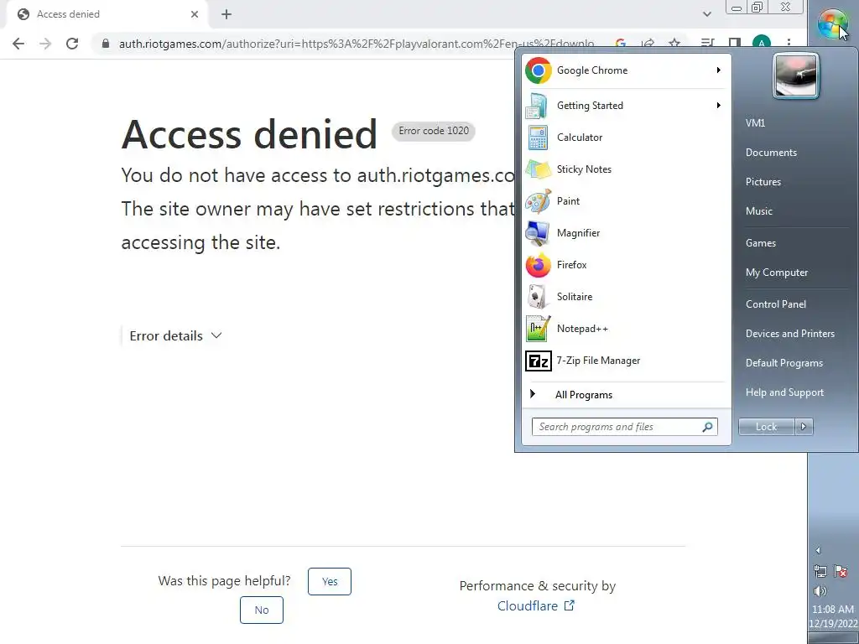Click the Lock button
The width and height of the screenshot is (859, 644).
point(767,427)
